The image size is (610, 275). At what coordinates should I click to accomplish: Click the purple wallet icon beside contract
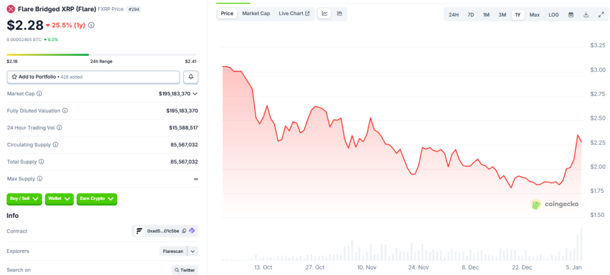point(192,231)
